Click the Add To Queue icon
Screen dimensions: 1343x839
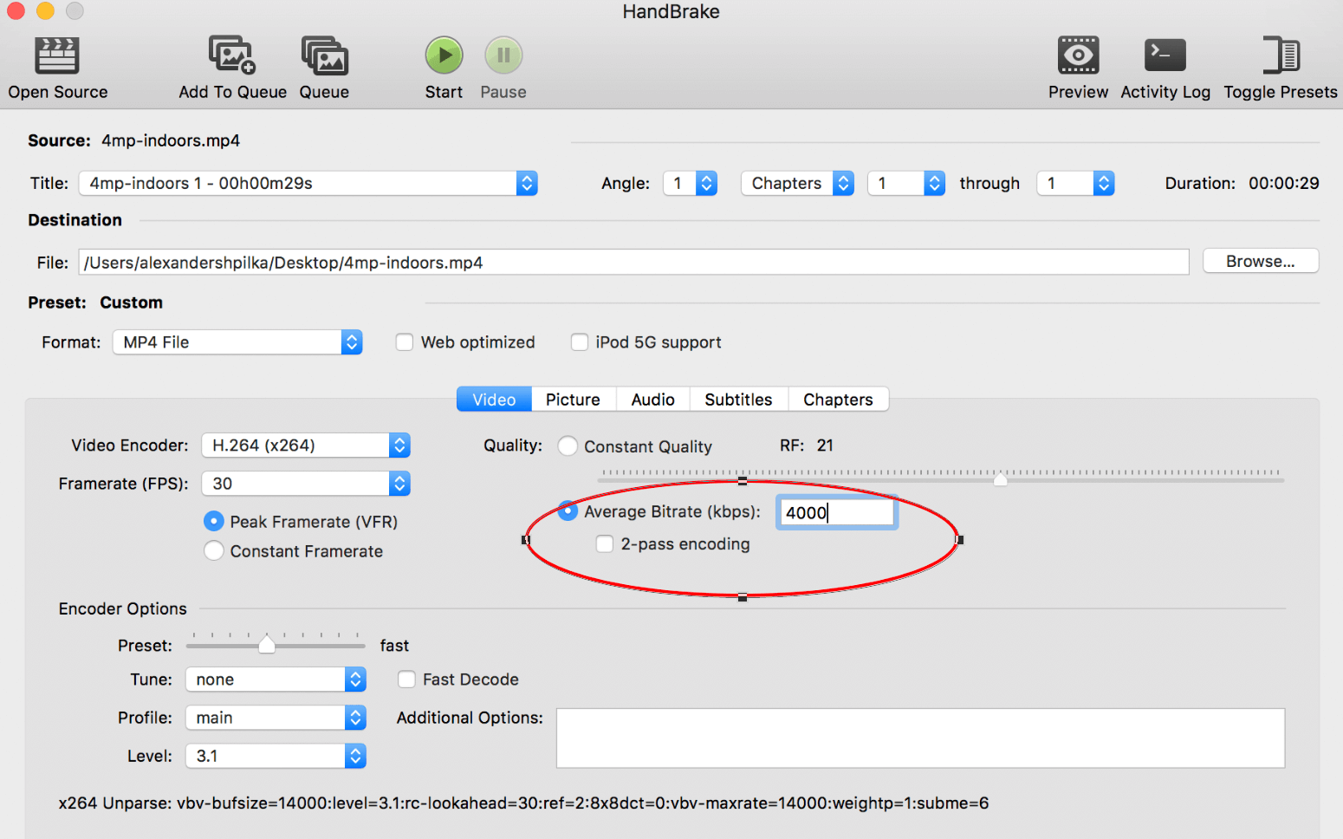(x=232, y=55)
